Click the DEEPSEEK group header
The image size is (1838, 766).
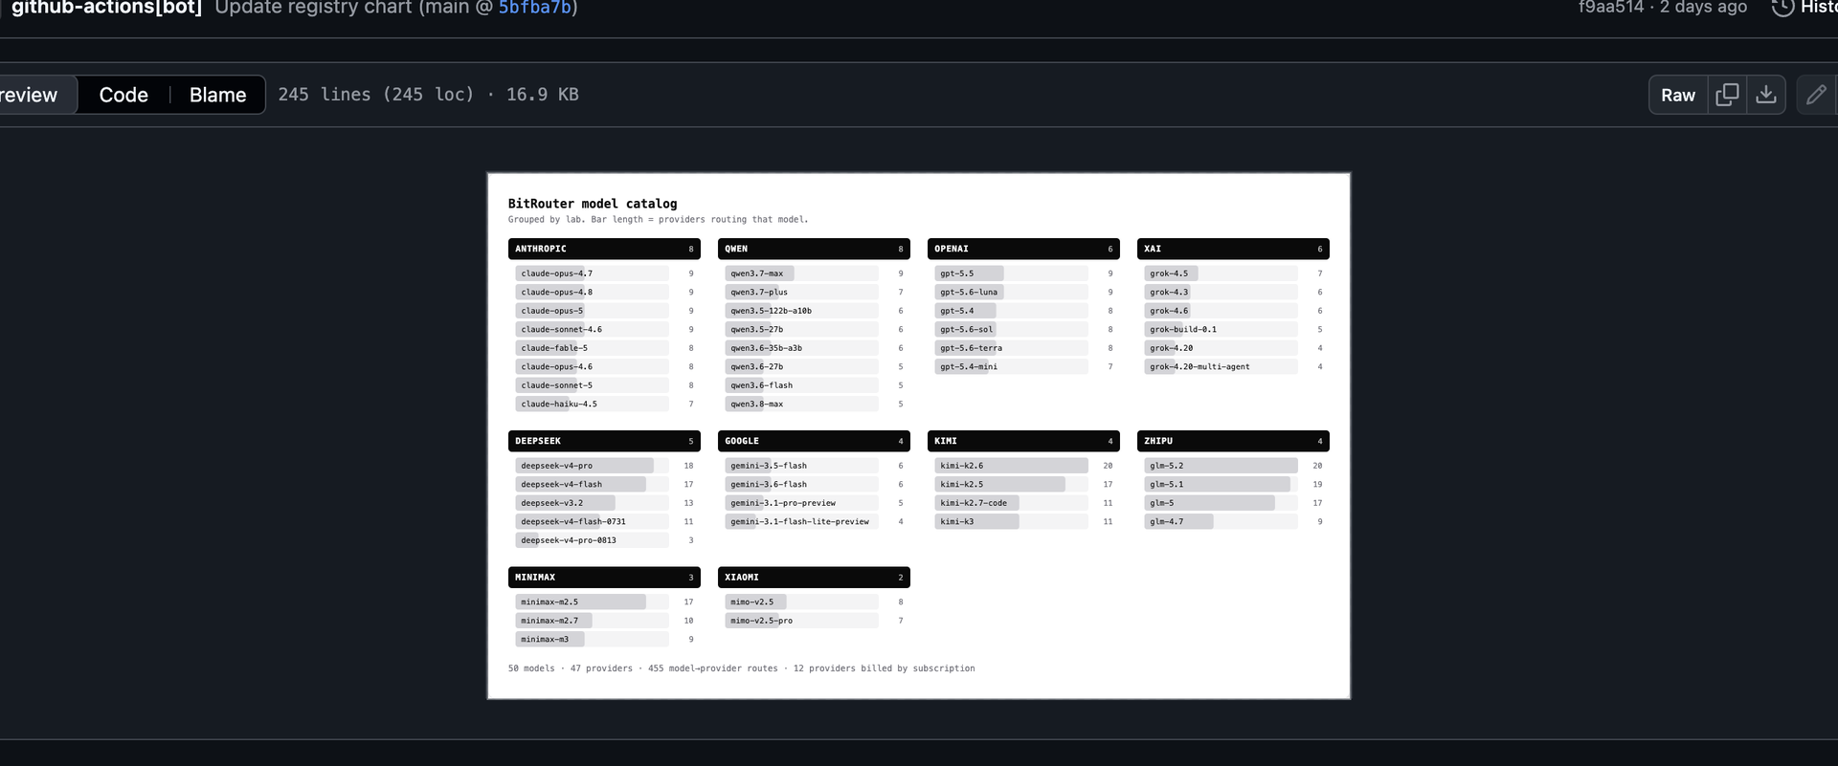pos(604,441)
